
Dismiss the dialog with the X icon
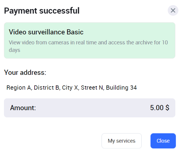(x=173, y=11)
